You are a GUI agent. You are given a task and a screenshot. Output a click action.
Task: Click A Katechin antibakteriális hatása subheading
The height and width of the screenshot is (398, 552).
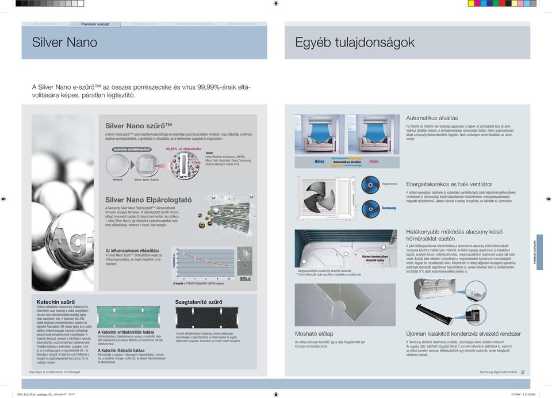126,332
